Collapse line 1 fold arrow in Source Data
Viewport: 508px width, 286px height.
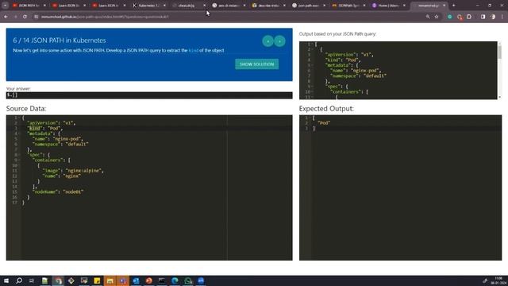[x=19, y=118]
